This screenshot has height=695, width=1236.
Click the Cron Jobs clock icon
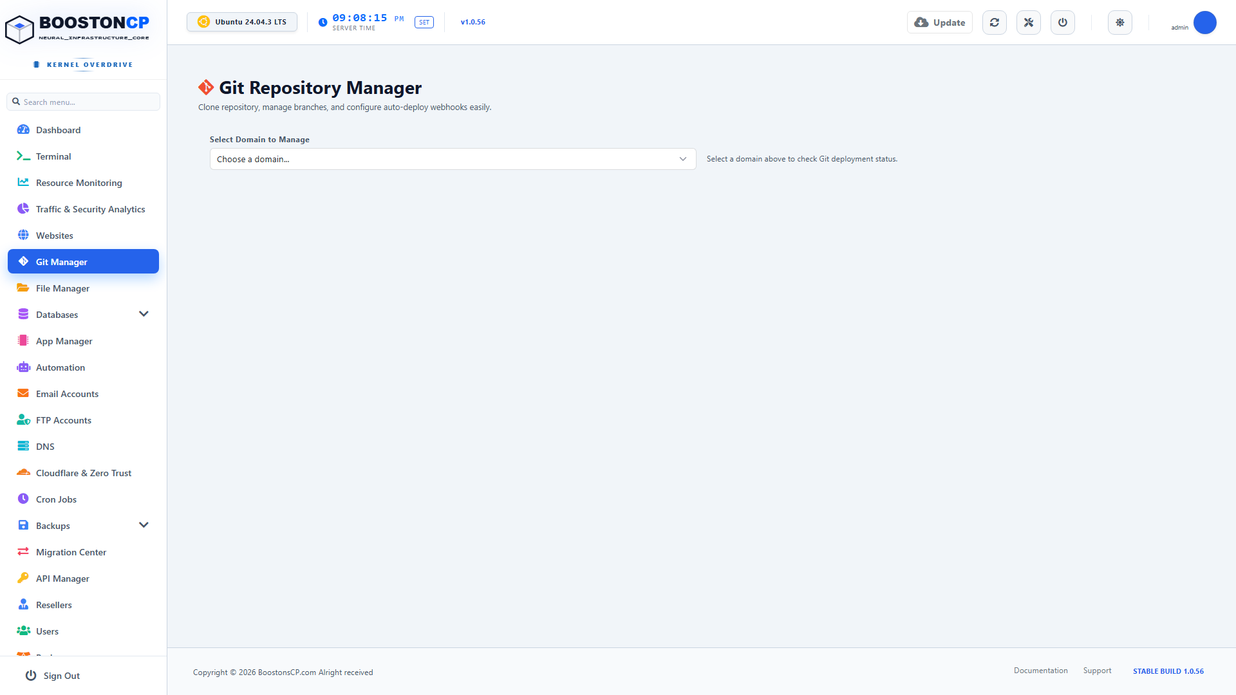coord(23,499)
